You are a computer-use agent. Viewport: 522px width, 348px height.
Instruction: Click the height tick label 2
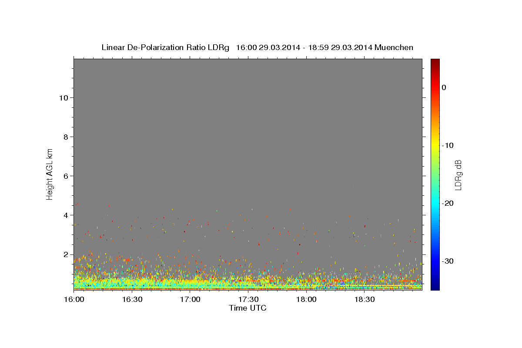[x=66, y=254]
